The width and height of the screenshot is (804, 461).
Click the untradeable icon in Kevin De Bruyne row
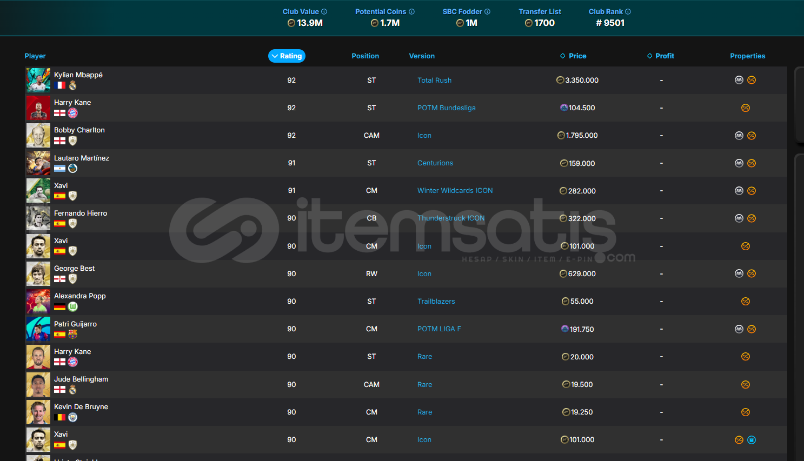click(x=746, y=412)
